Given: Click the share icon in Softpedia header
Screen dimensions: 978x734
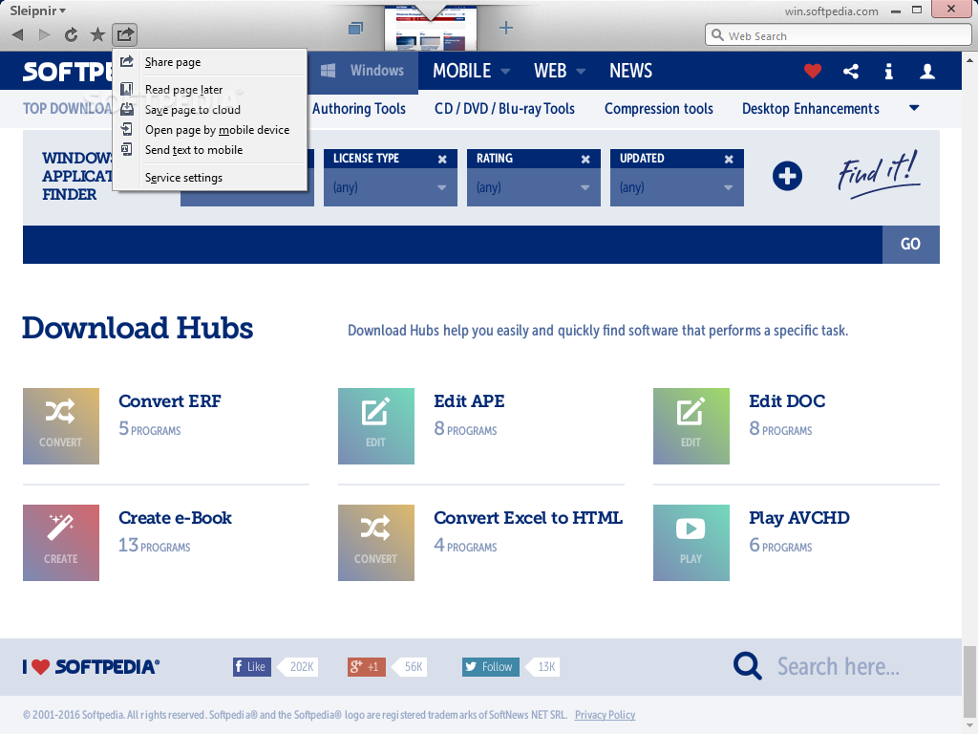Looking at the screenshot, I should (x=851, y=71).
